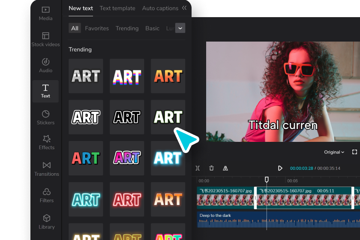Choose the black with white outline ART style
This screenshot has width=360, height=240.
tap(127, 117)
